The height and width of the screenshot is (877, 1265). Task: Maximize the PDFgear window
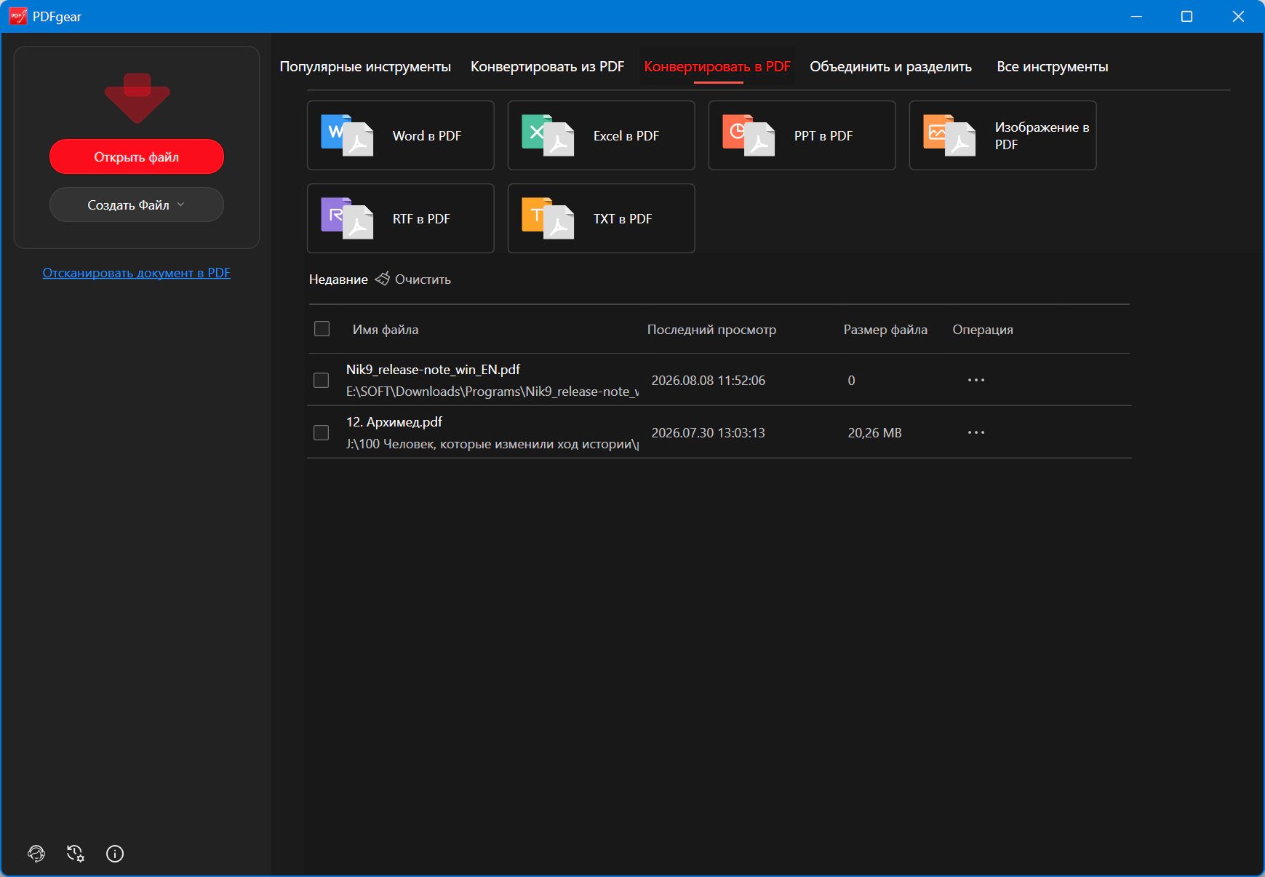[1186, 16]
